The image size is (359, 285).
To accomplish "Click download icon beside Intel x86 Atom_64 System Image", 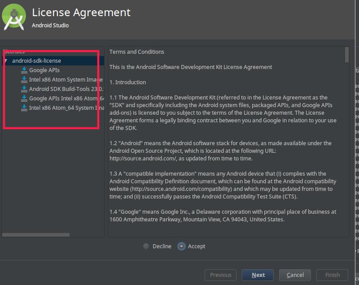I will click(x=24, y=108).
